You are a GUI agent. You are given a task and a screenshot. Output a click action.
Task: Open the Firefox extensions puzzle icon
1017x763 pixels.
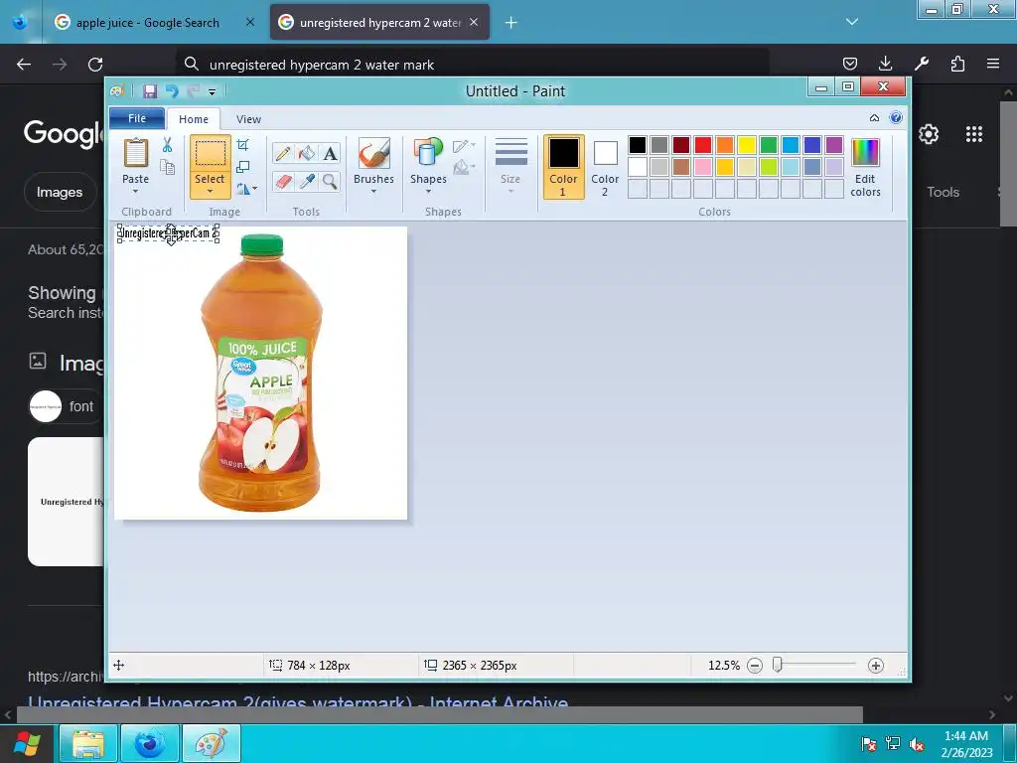pyautogui.click(x=957, y=64)
